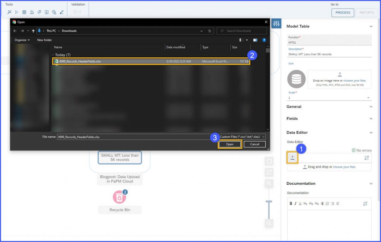Select the pencil edit tool
This screenshot has width=381, height=242.
(x=61, y=12)
